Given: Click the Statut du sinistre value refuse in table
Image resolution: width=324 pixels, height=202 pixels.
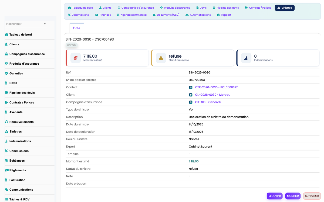Looking at the screenshot, I should 193,169.
